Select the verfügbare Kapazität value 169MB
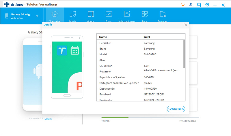The image size is (231, 136). (148, 83)
